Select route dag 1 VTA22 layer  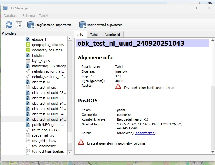click(47, 130)
